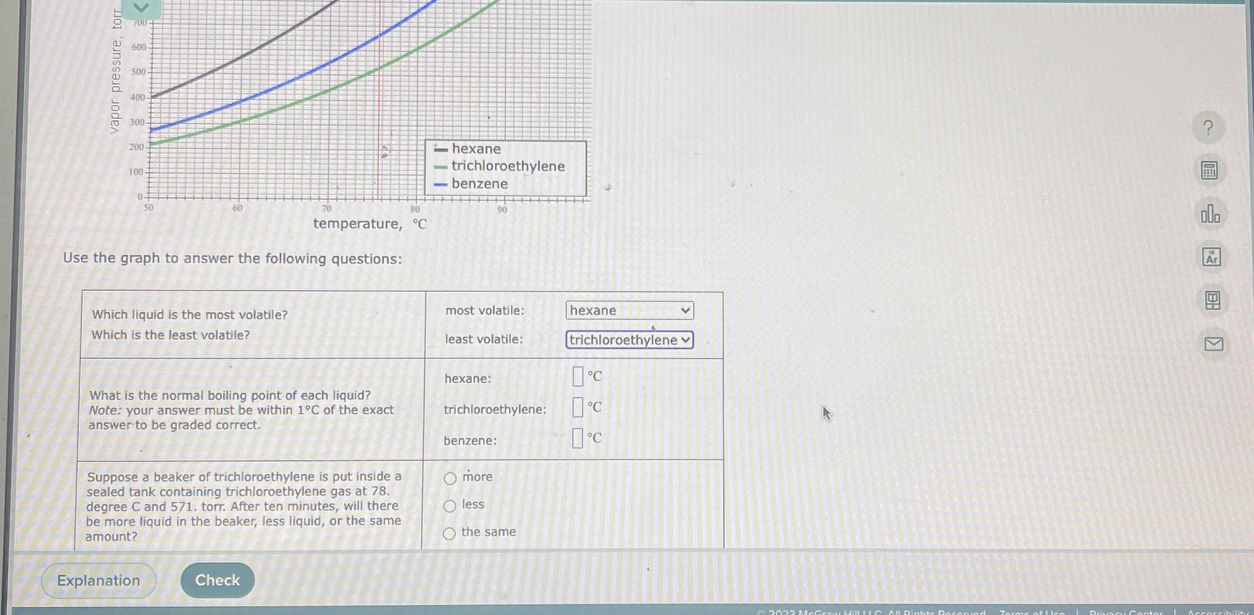Image resolution: width=1254 pixels, height=615 pixels.
Task: Click the envelope message icon
Action: tap(1213, 344)
